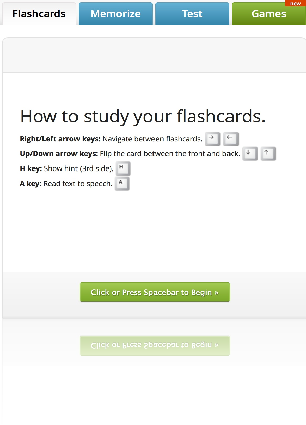
Task: Click "Show hint (3rd side)" text
Action: pos(79,169)
